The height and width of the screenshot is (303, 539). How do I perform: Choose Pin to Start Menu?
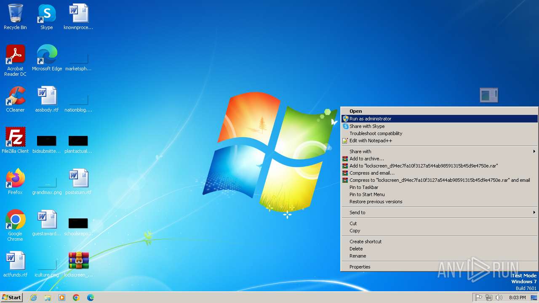[439, 194]
